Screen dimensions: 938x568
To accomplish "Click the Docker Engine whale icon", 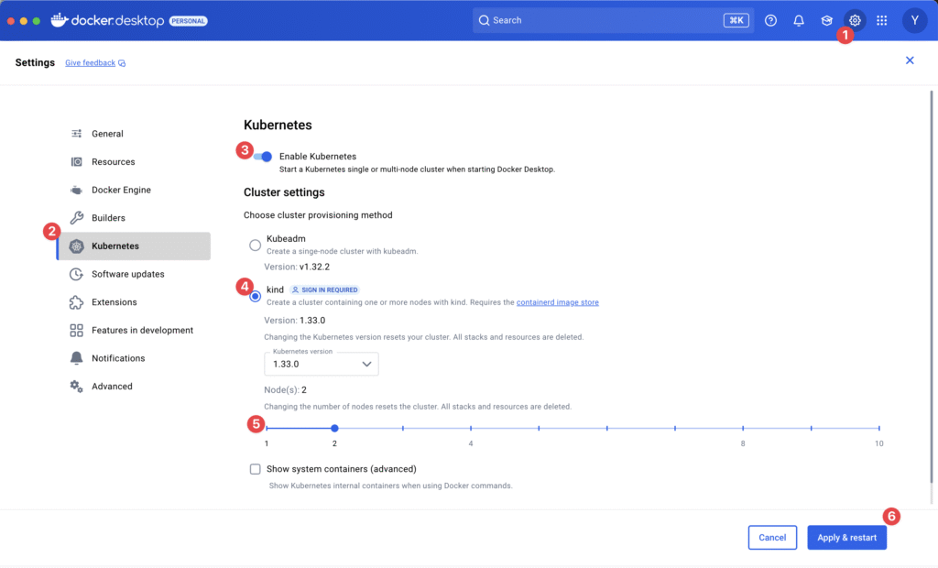I will (77, 190).
